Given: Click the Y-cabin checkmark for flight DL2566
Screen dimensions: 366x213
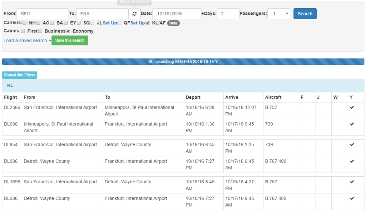Looking at the screenshot, I should click(x=352, y=107).
